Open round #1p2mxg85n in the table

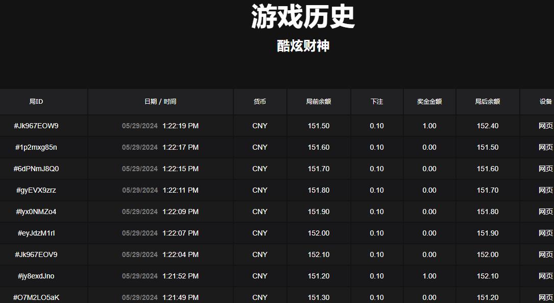click(36, 147)
